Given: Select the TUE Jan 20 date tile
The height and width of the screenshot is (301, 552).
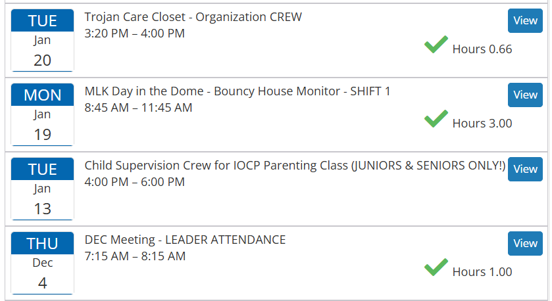Looking at the screenshot, I should coord(42,41).
